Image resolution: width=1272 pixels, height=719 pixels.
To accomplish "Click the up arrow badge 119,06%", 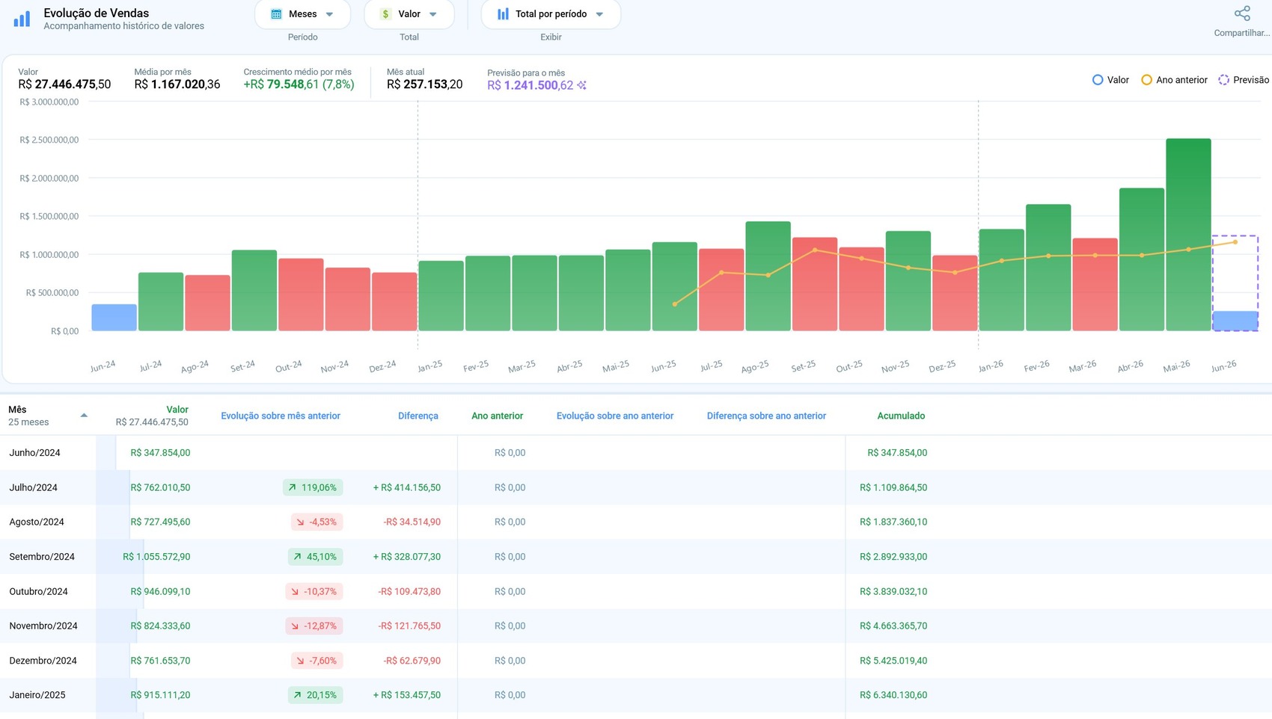I will 311,487.
